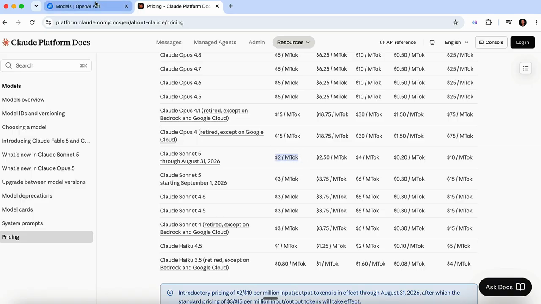Bookmark this page with the star icon
The width and height of the screenshot is (541, 304).
point(456,22)
